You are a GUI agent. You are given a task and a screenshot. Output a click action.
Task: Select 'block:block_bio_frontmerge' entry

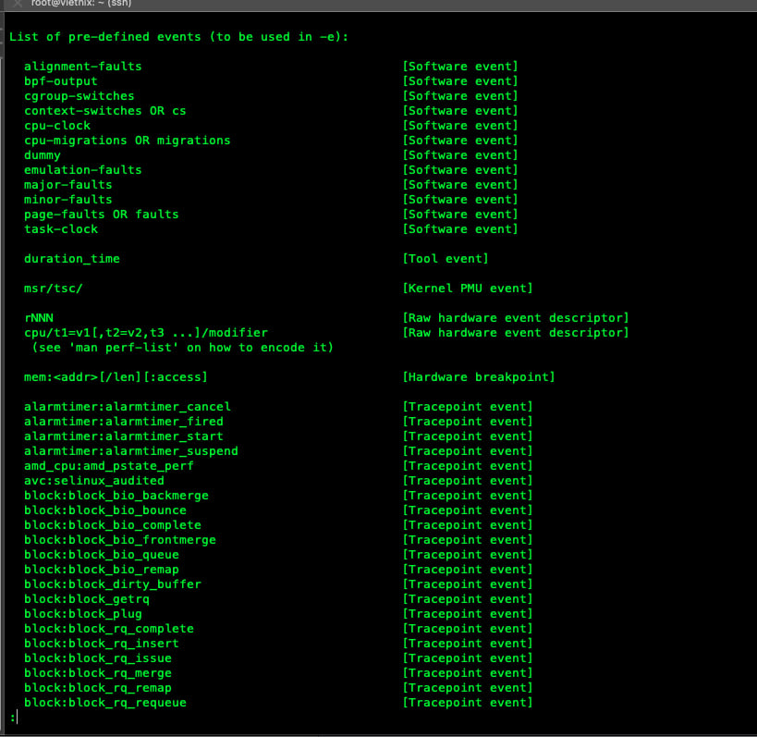click(120, 540)
